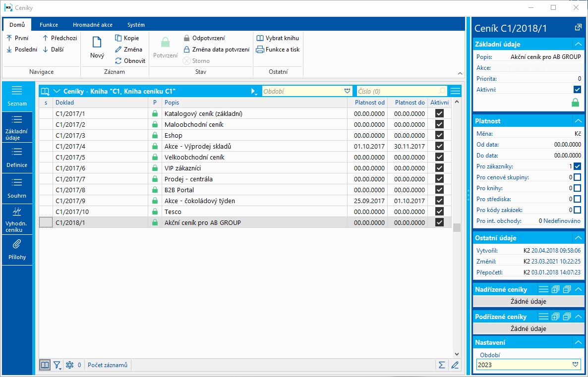Open Vyhodn. ceníku chart icon in sidebar
The height and width of the screenshot is (377, 588).
(17, 212)
